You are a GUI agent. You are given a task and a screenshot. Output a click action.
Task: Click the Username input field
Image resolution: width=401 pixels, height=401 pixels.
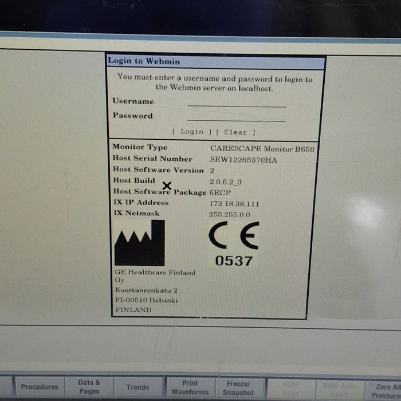pos(236,103)
